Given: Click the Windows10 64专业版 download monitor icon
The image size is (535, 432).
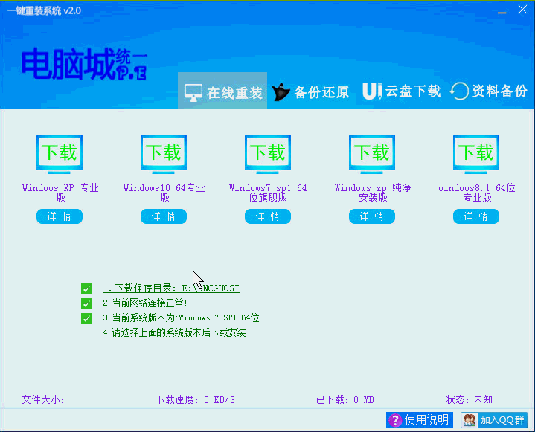Looking at the screenshot, I should (x=164, y=154).
